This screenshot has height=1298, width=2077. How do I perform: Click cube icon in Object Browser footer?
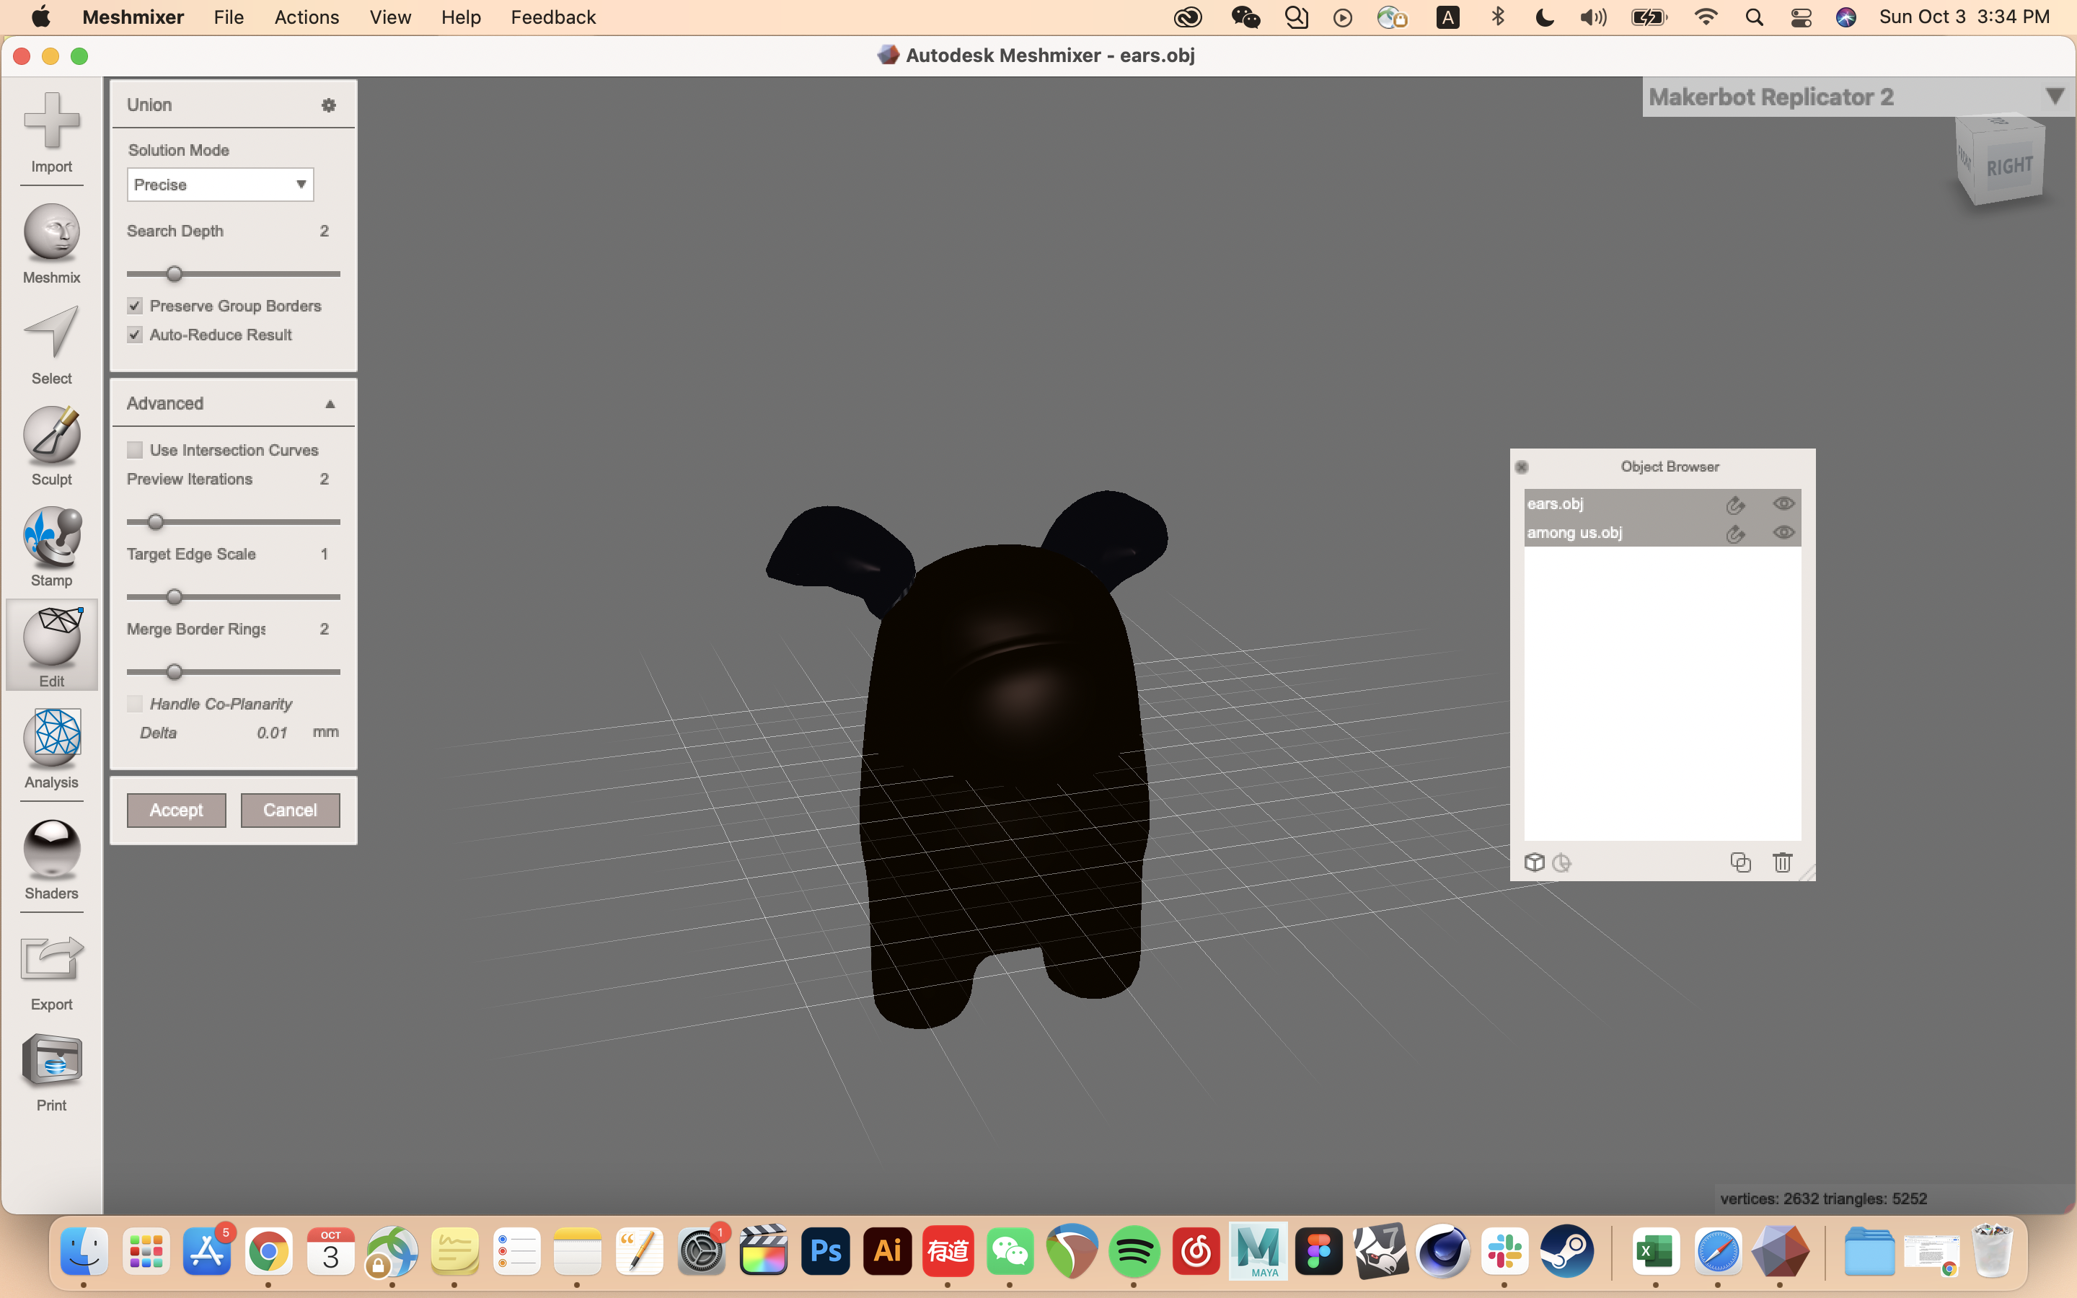(1535, 862)
